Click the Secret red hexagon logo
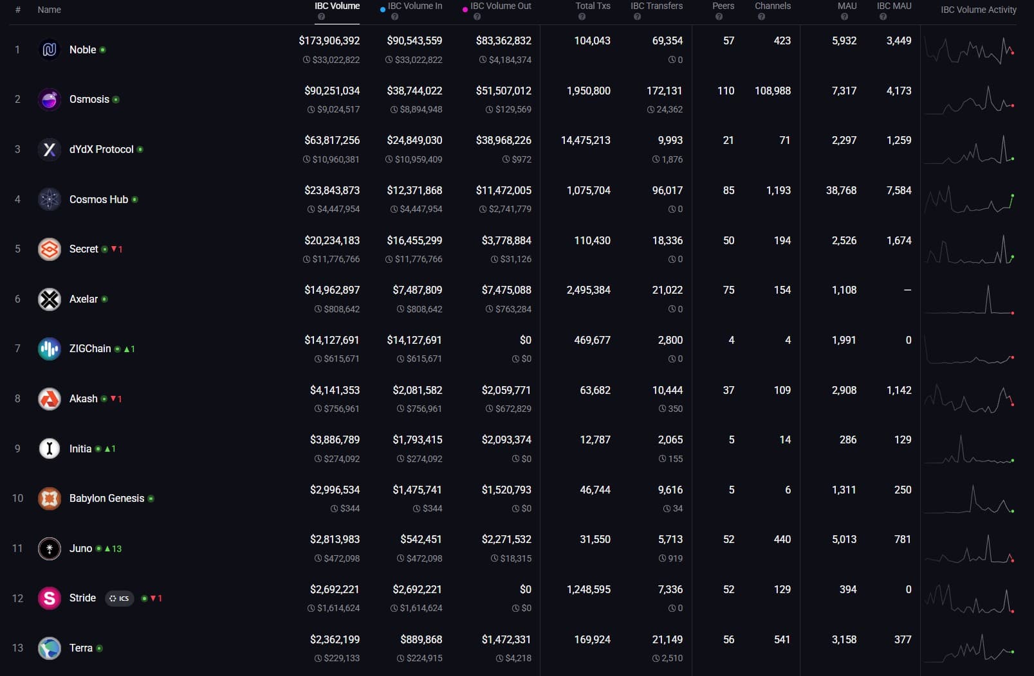 (50, 249)
